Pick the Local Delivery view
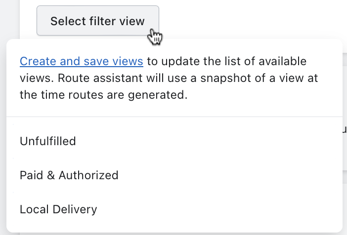The image size is (347, 235). pyautogui.click(x=174, y=209)
